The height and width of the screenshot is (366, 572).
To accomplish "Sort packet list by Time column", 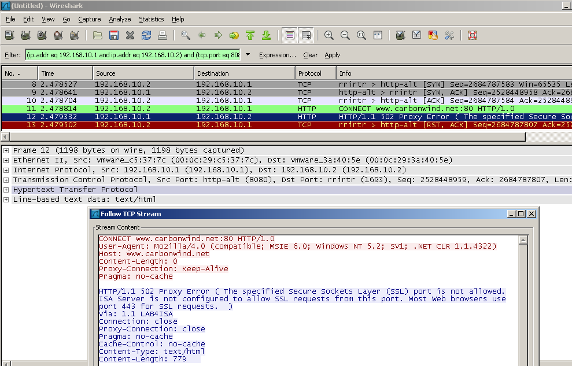I will click(x=65, y=73).
